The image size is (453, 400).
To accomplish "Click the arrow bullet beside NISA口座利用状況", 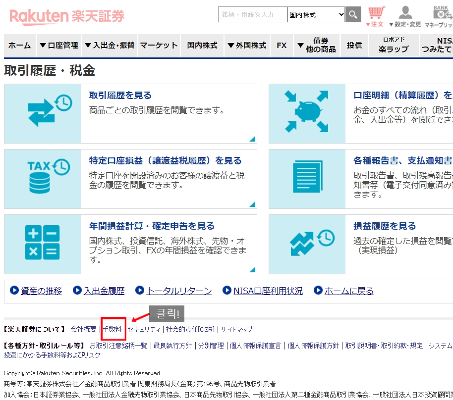I will tap(227, 290).
